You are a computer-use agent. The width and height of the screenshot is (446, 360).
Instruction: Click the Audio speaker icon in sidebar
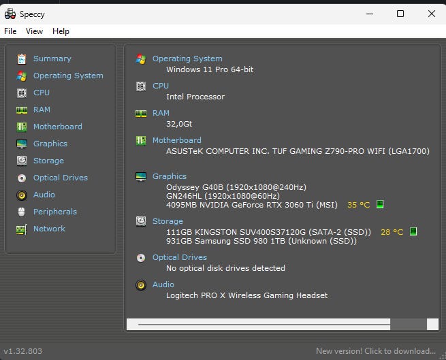(x=22, y=195)
